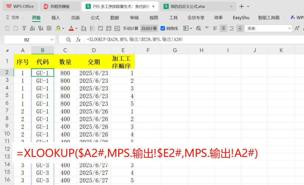Click the indent arrow box icon
The width and height of the screenshot is (304, 185).
pyautogui.click(x=117, y=28)
